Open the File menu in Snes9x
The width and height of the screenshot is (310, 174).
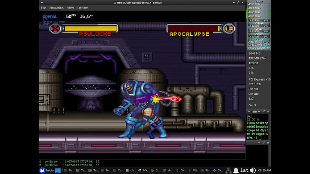point(43,8)
